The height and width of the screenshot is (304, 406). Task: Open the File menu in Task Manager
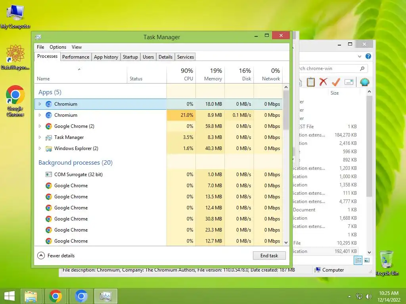pyautogui.click(x=40, y=47)
